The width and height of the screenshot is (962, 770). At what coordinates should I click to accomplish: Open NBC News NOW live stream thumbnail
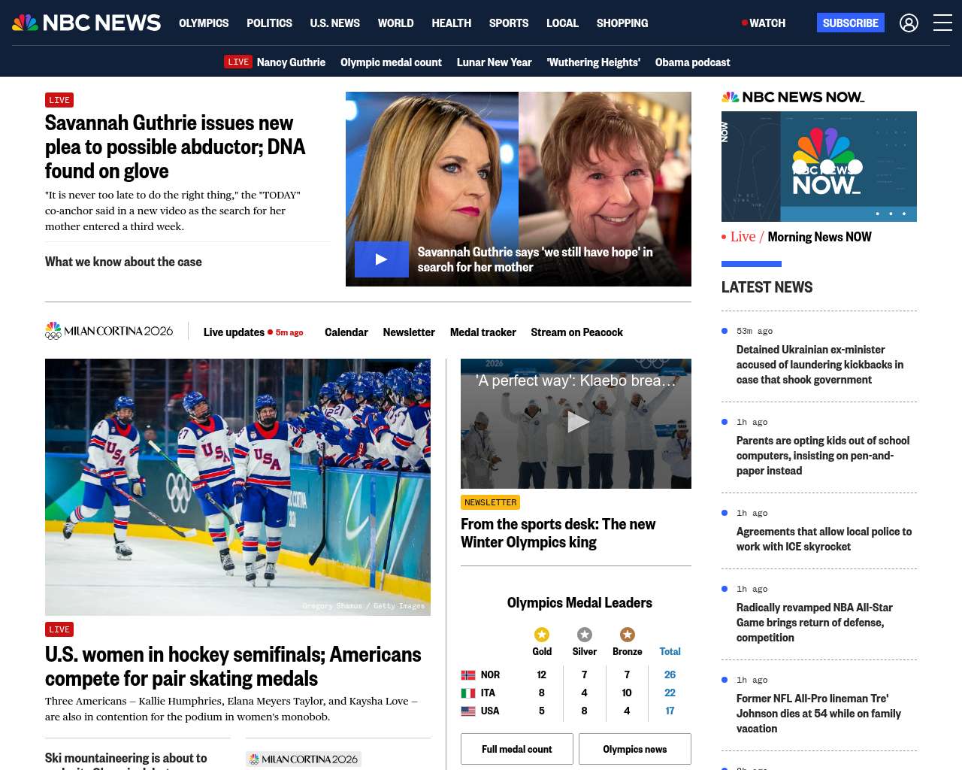point(819,166)
